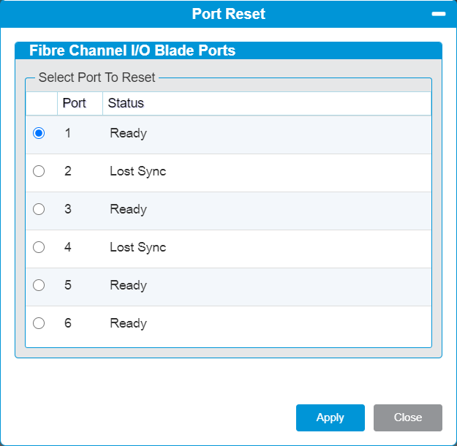Minimize the Port Reset dialog
The height and width of the screenshot is (446, 457).
pyautogui.click(x=438, y=14)
